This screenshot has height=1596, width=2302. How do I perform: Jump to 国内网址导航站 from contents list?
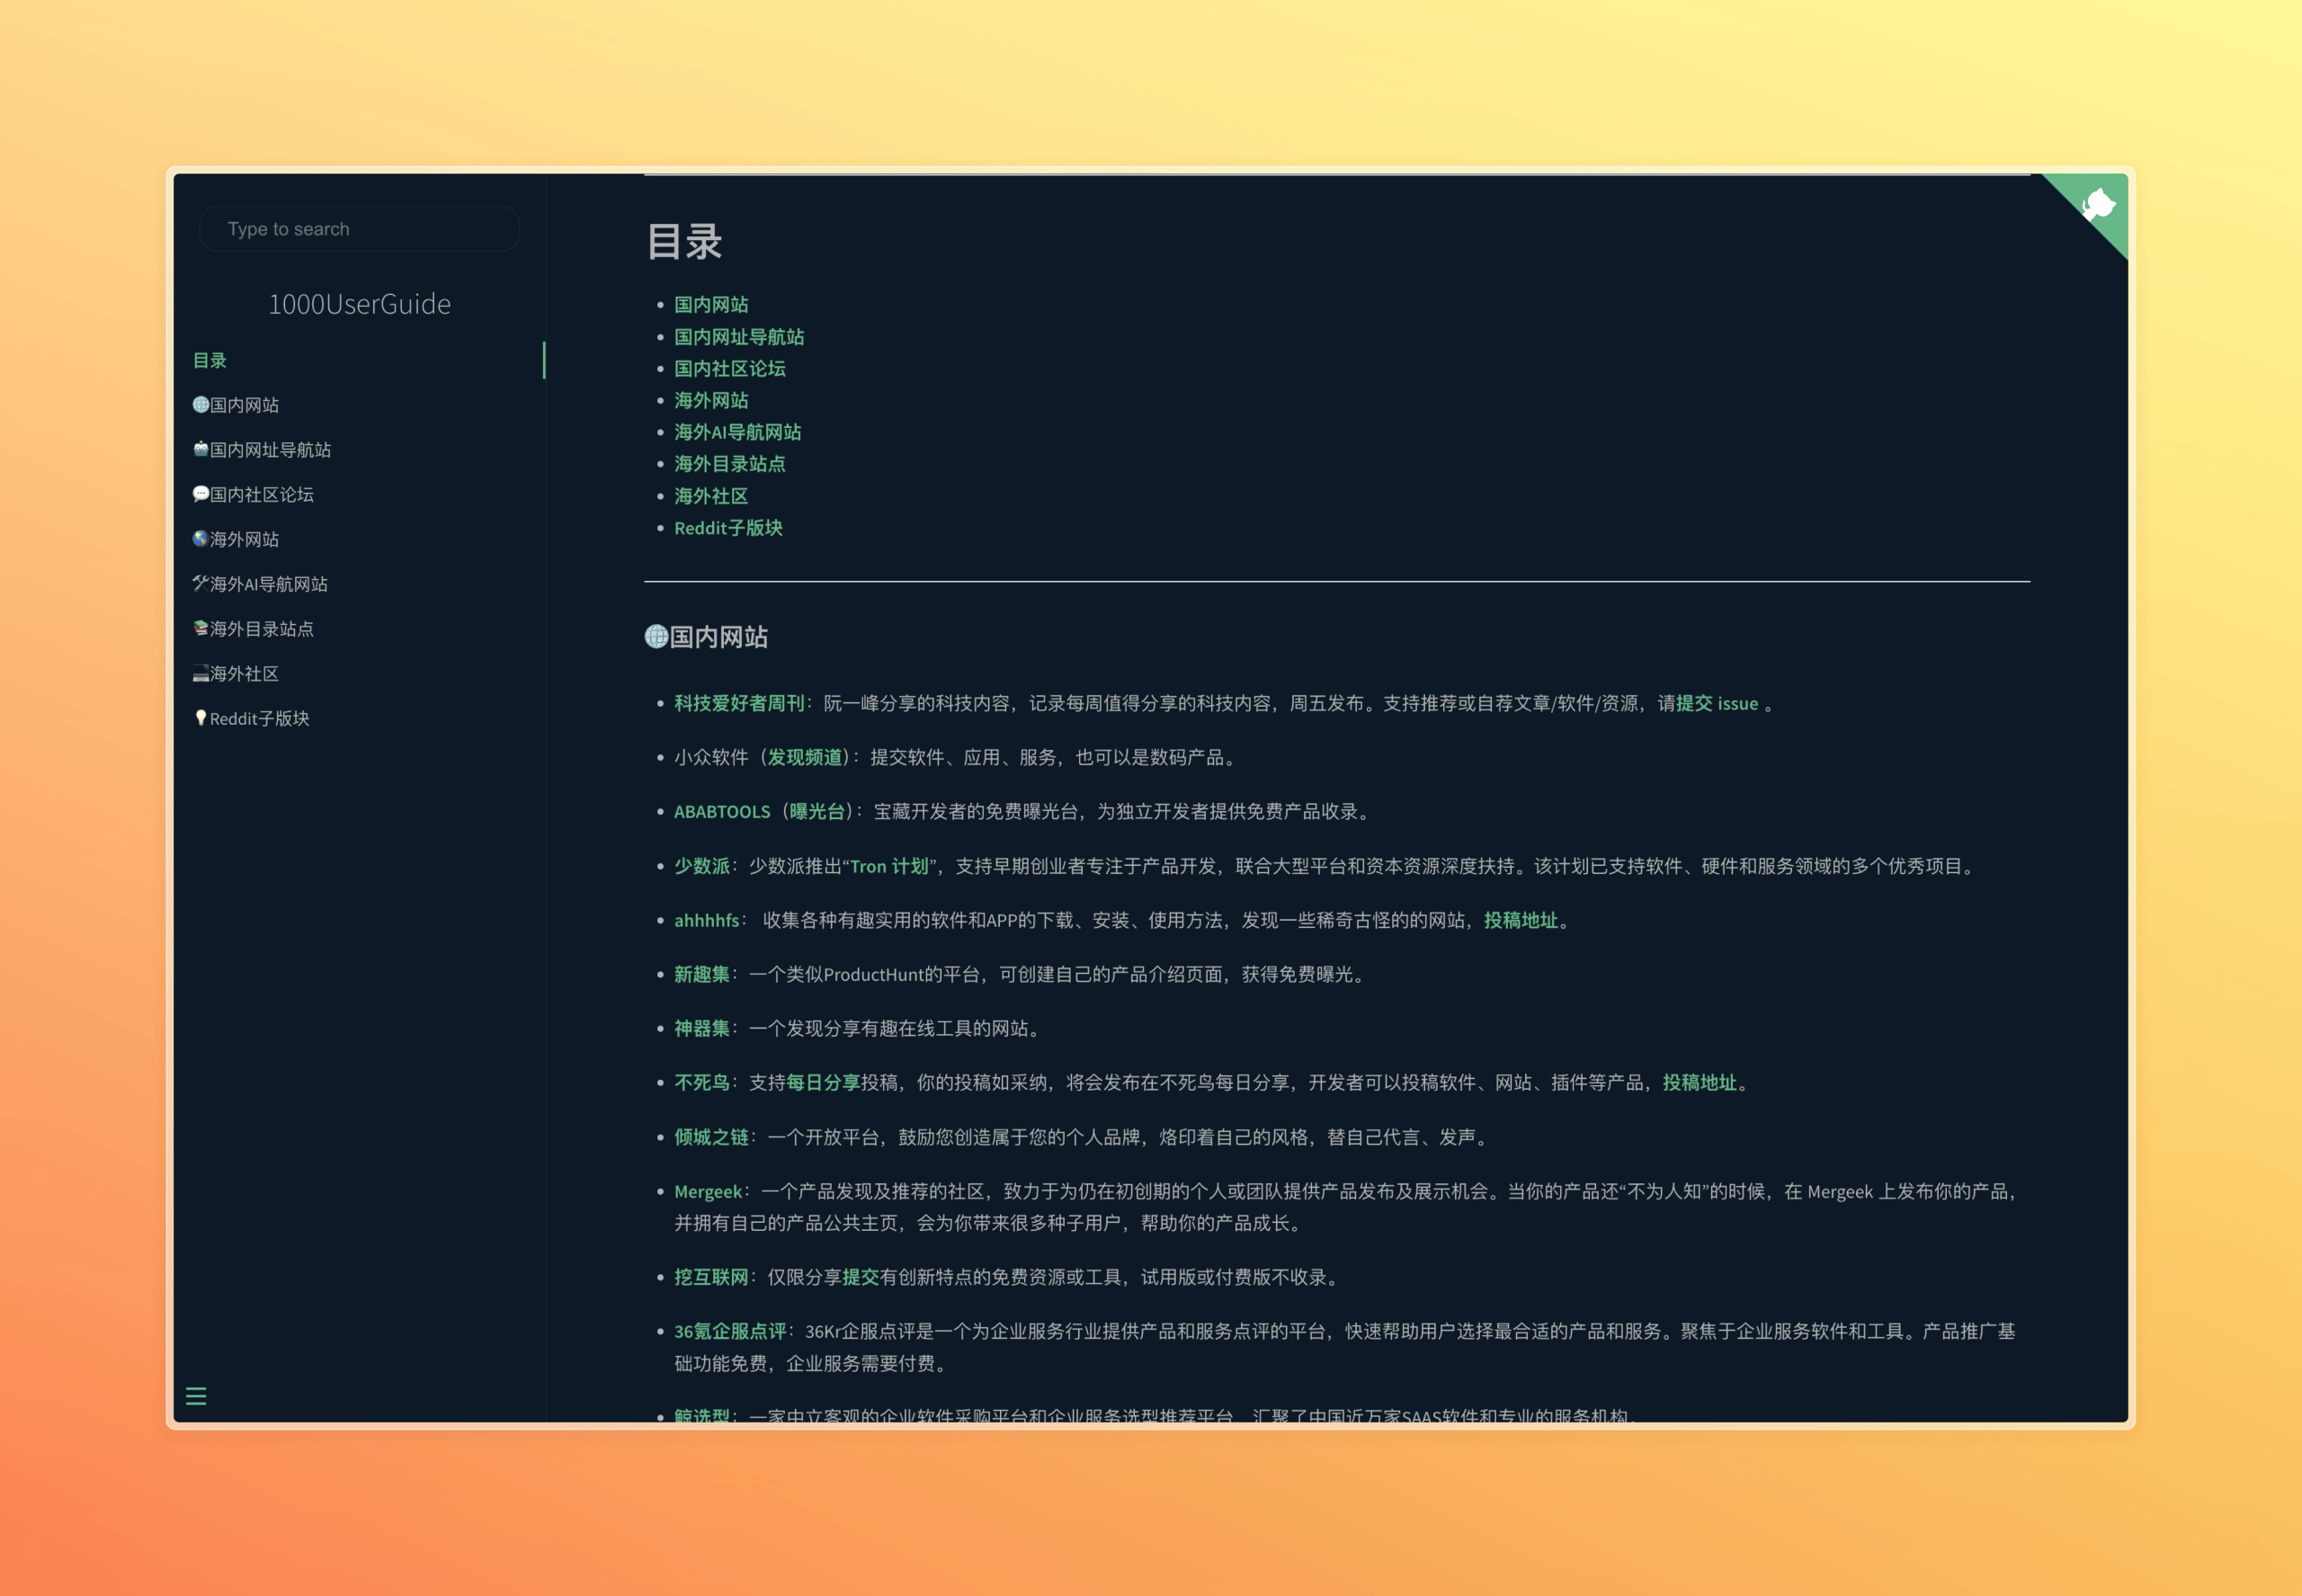point(739,337)
